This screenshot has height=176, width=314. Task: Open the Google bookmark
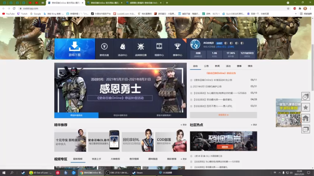click(36, 14)
